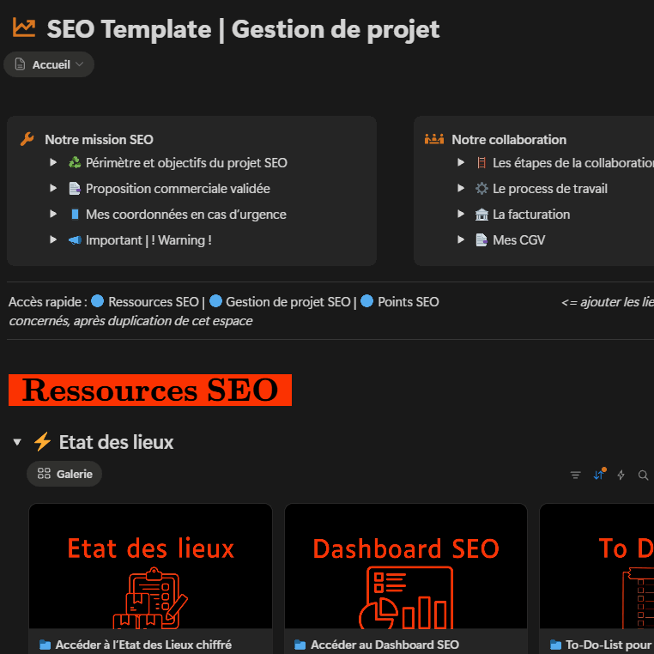Click the search magnifier icon in gallery toolbar
Screen dimensions: 654x654
[x=643, y=475]
